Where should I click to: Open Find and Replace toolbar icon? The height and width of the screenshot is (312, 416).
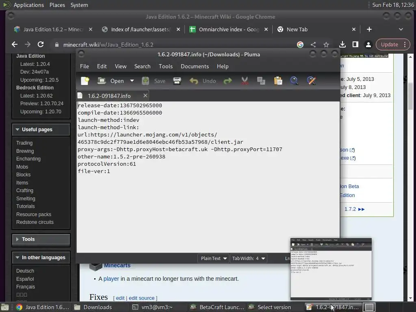coord(311,81)
